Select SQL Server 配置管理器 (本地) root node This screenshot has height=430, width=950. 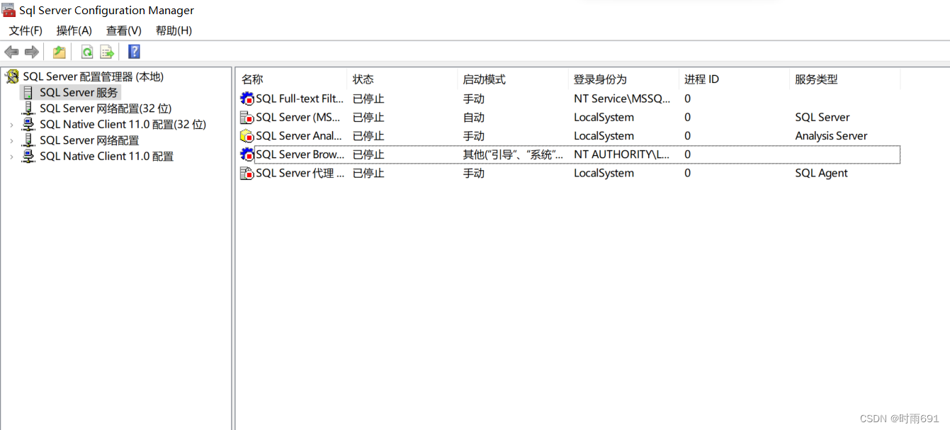tap(93, 77)
